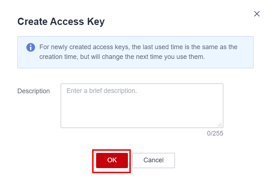The width and height of the screenshot is (271, 184).
Task: Click the Create Access Key title
Action: pyautogui.click(x=61, y=22)
